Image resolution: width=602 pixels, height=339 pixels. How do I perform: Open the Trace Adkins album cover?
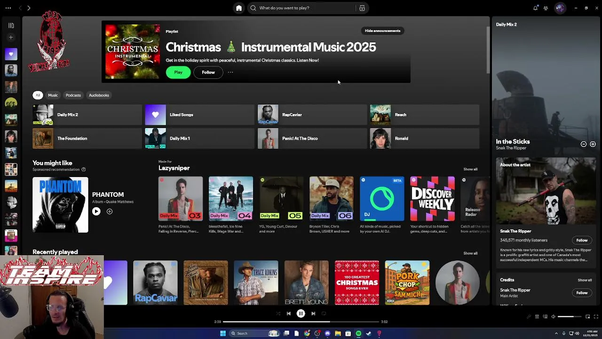coord(256,282)
